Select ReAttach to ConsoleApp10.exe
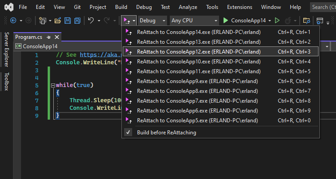 [220, 62]
